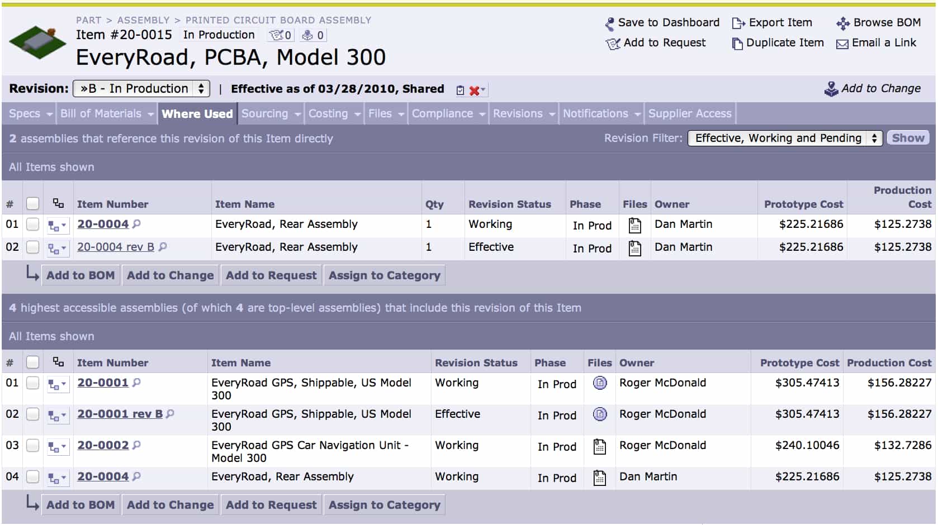Image resolution: width=938 pixels, height=525 pixels.
Task: Click the tree icon in first table header
Action: click(x=58, y=203)
